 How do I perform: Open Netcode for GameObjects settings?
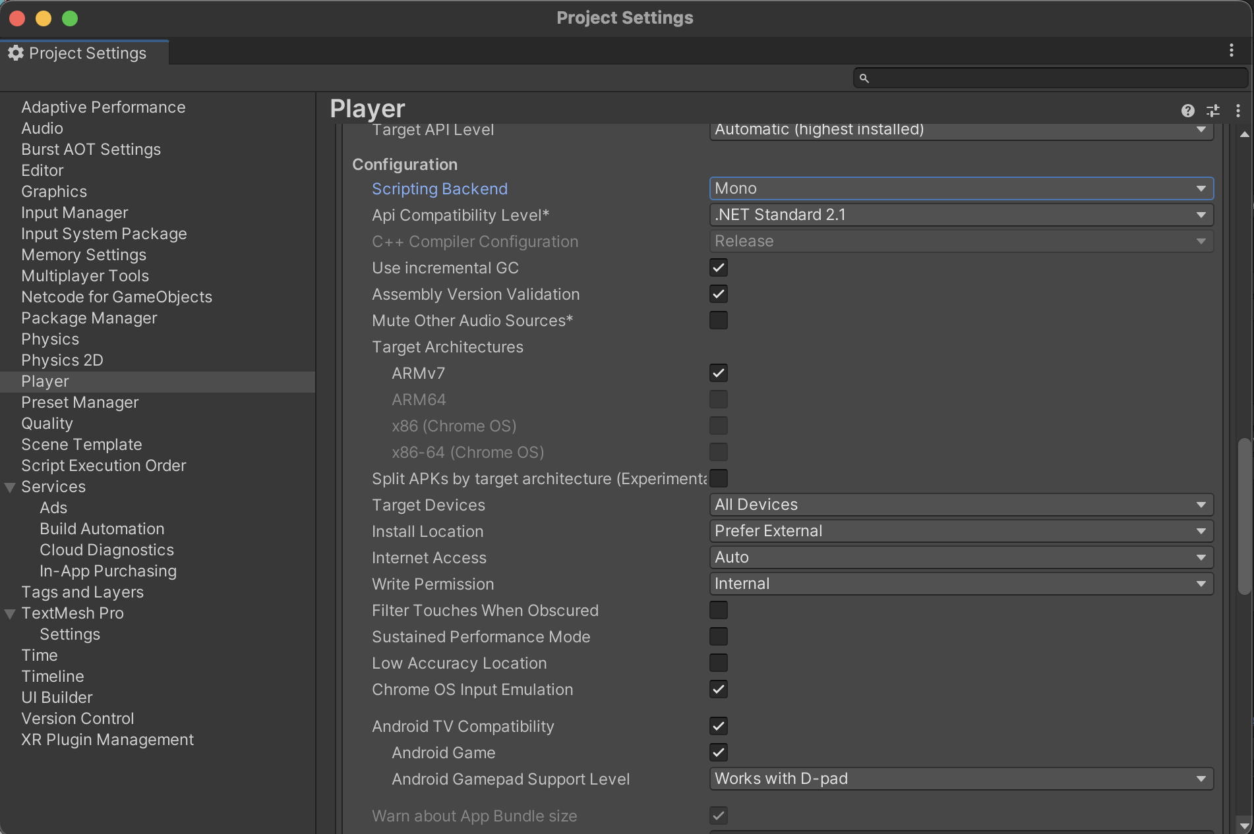coord(117,297)
